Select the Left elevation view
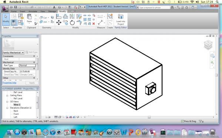The image size is (222, 138). (x=16, y=117)
